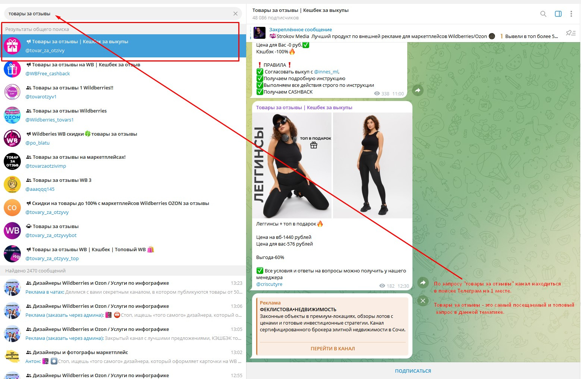Screen dimensions: 581x379
Task: Open search in channel via magnifier icon
Action: 543,14
